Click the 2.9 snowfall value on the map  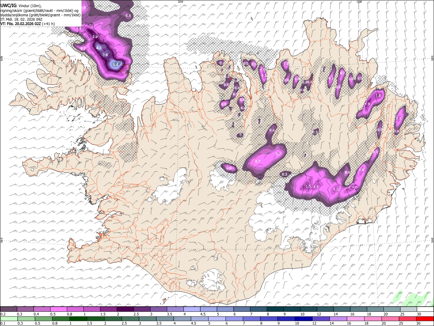(x=95, y=37)
